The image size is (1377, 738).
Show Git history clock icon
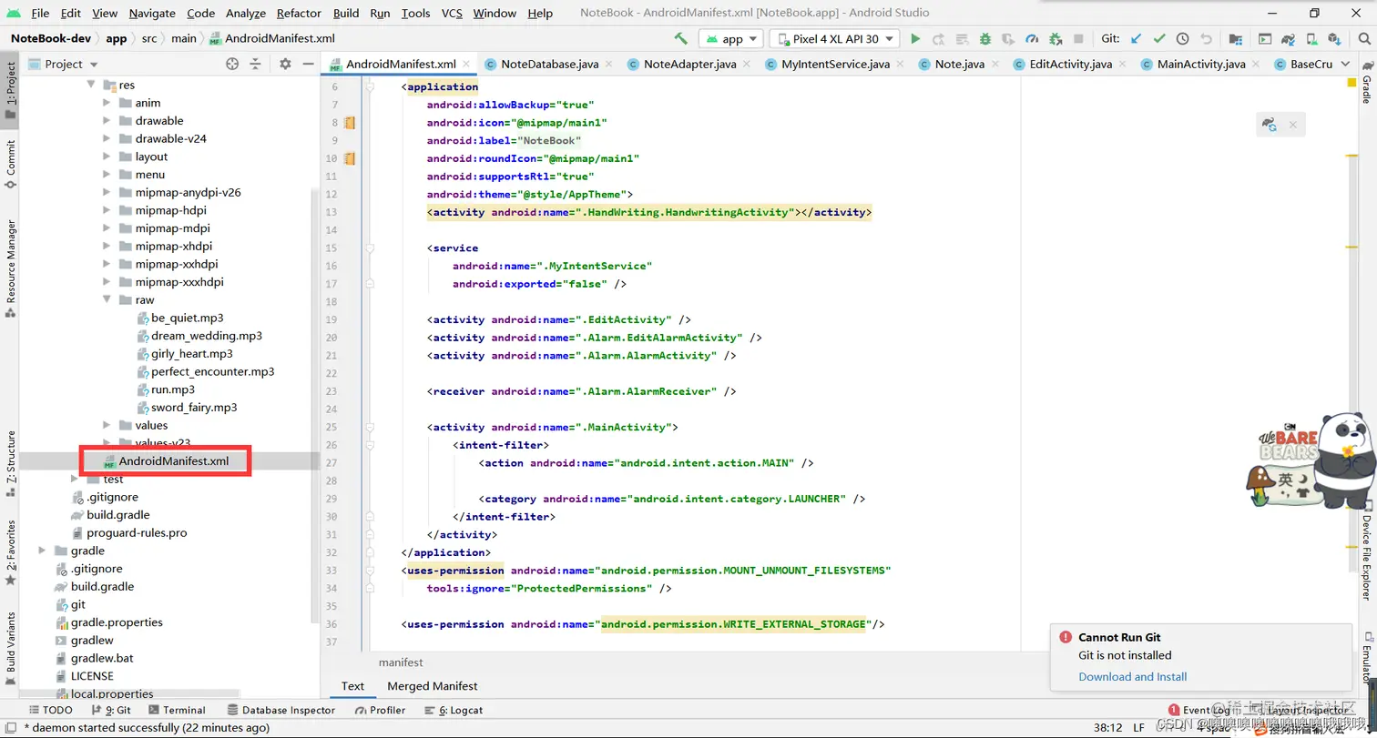pyautogui.click(x=1182, y=39)
